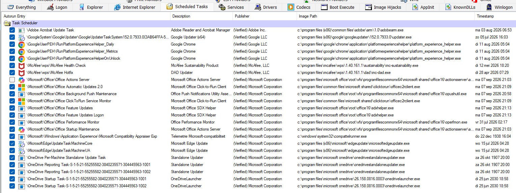
Task: Click the Task Scheduler folder icon
Action: (7, 23)
